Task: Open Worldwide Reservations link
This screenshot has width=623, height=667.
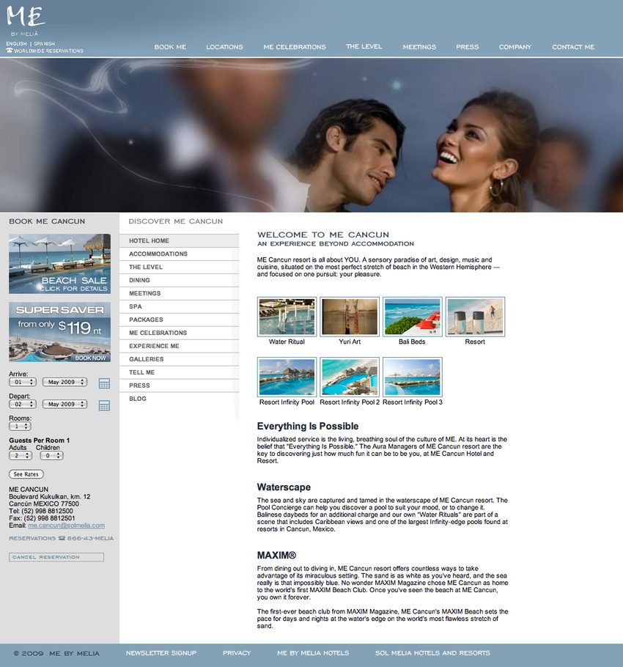Action: [48, 51]
